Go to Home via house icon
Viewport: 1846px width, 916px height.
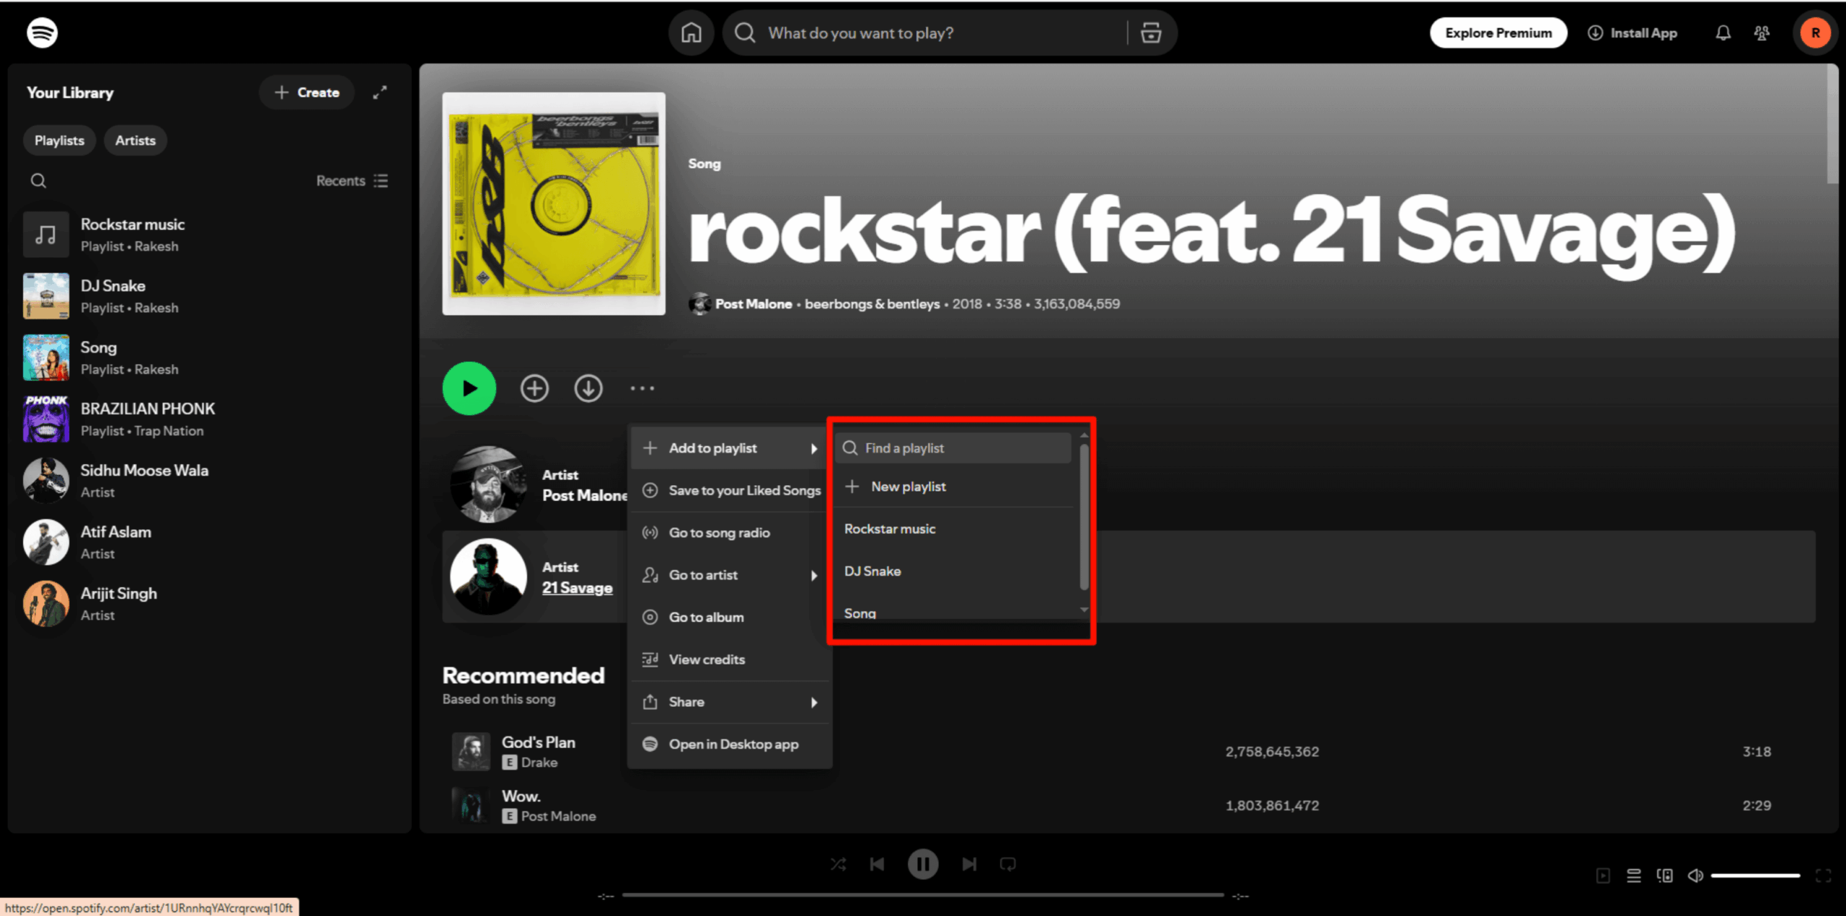point(691,33)
